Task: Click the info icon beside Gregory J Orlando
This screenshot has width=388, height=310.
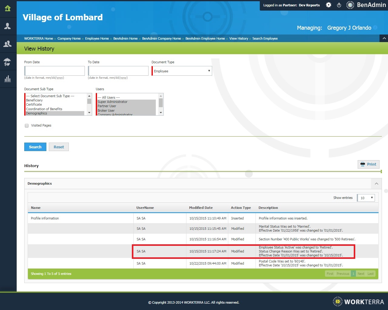Action: (x=375, y=28)
